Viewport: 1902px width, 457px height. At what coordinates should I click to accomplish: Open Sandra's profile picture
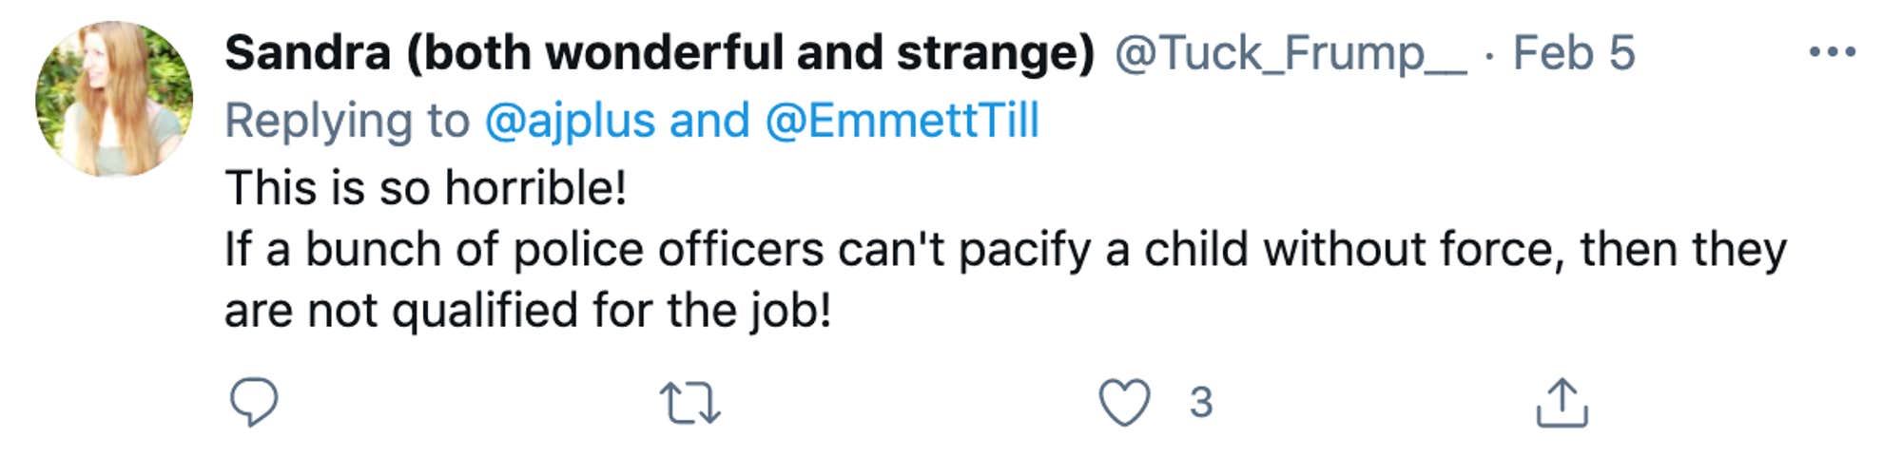114,99
